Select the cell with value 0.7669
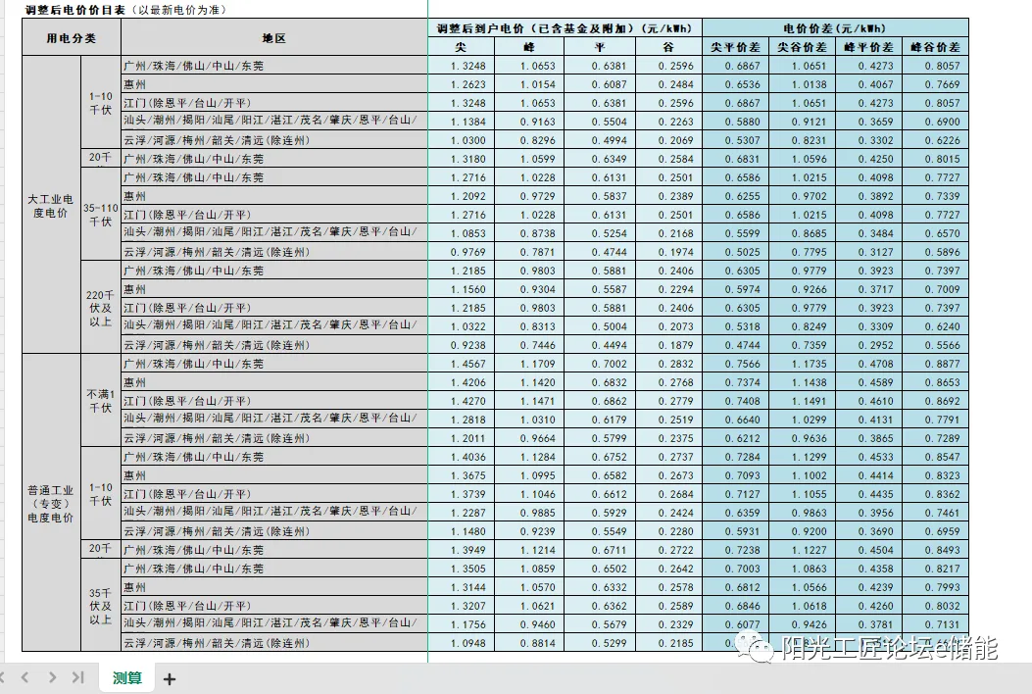The height and width of the screenshot is (694, 1032). click(935, 84)
